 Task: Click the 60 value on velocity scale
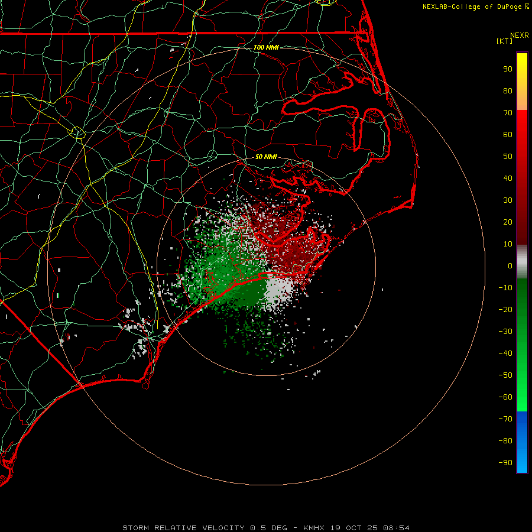(508, 134)
